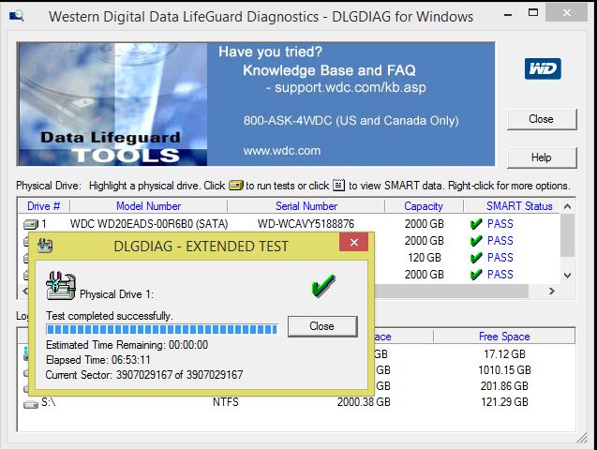The width and height of the screenshot is (597, 450).
Task: Click the WD logo badge
Action: 543,69
